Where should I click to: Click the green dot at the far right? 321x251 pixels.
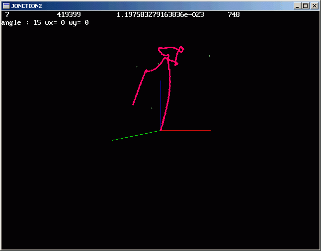tap(209, 56)
